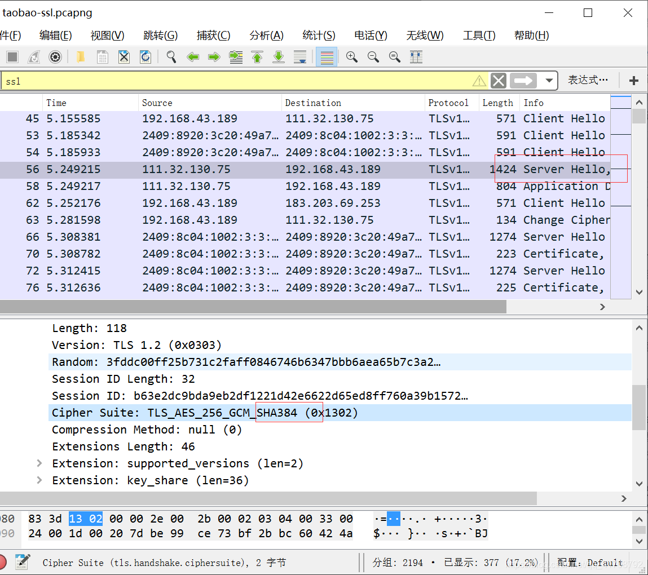Add a filter button with plus

(633, 81)
